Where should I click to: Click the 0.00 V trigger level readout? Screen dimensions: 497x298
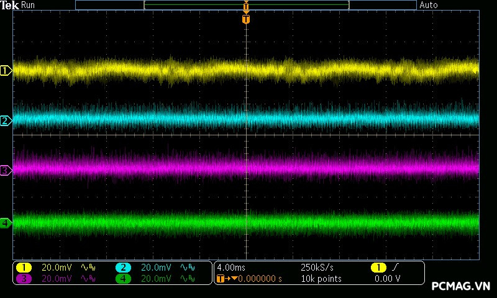pyautogui.click(x=387, y=279)
